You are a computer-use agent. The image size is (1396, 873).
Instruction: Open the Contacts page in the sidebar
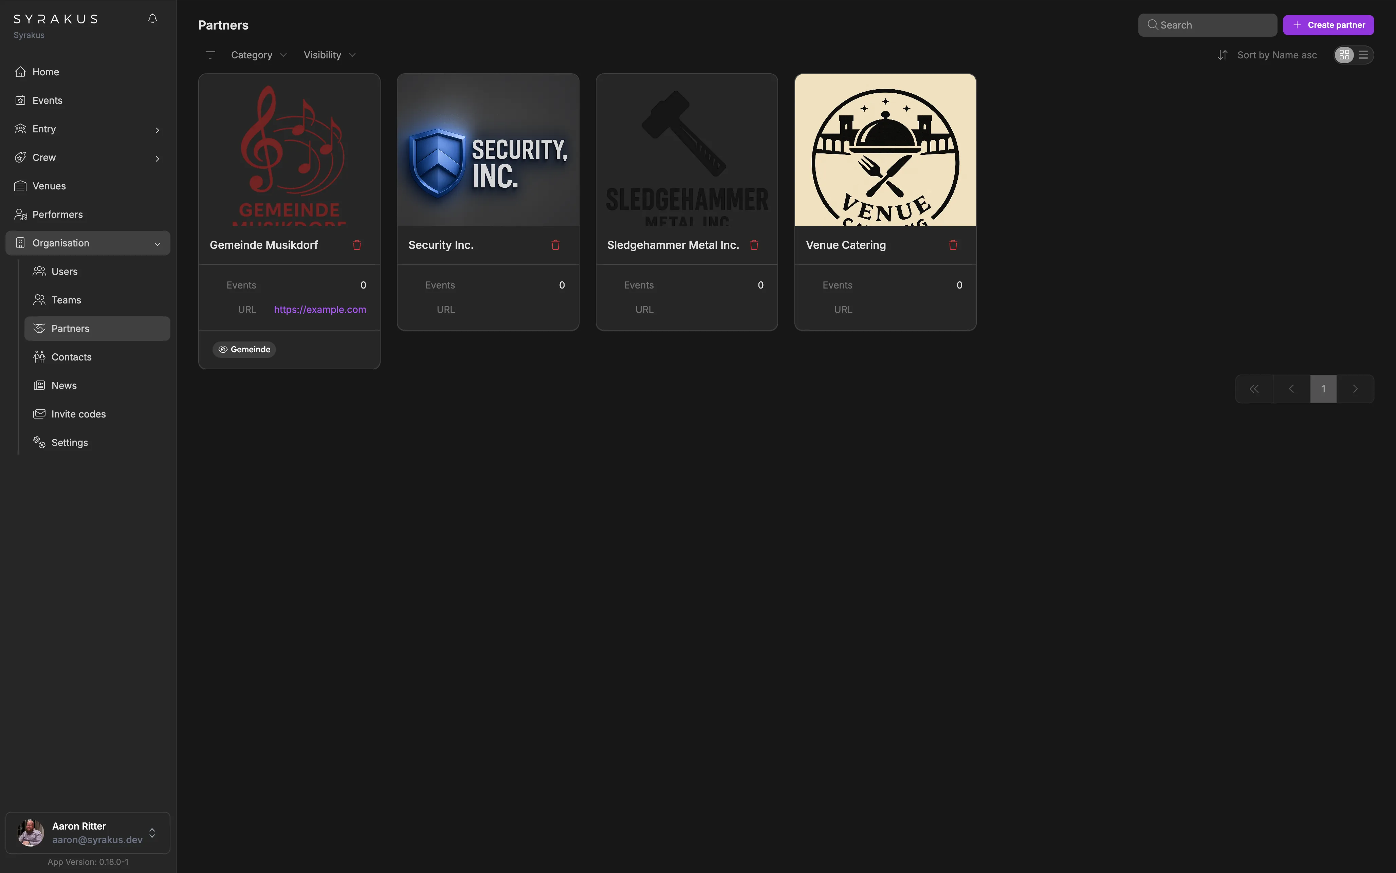click(x=71, y=357)
